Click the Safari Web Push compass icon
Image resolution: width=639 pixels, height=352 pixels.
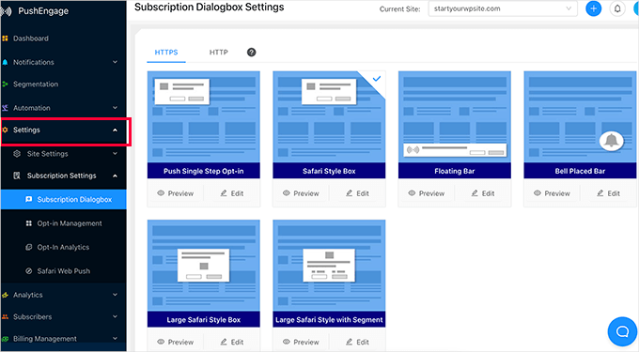pyautogui.click(x=28, y=271)
